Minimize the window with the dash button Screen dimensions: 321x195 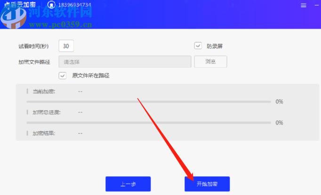tap(317, 5)
